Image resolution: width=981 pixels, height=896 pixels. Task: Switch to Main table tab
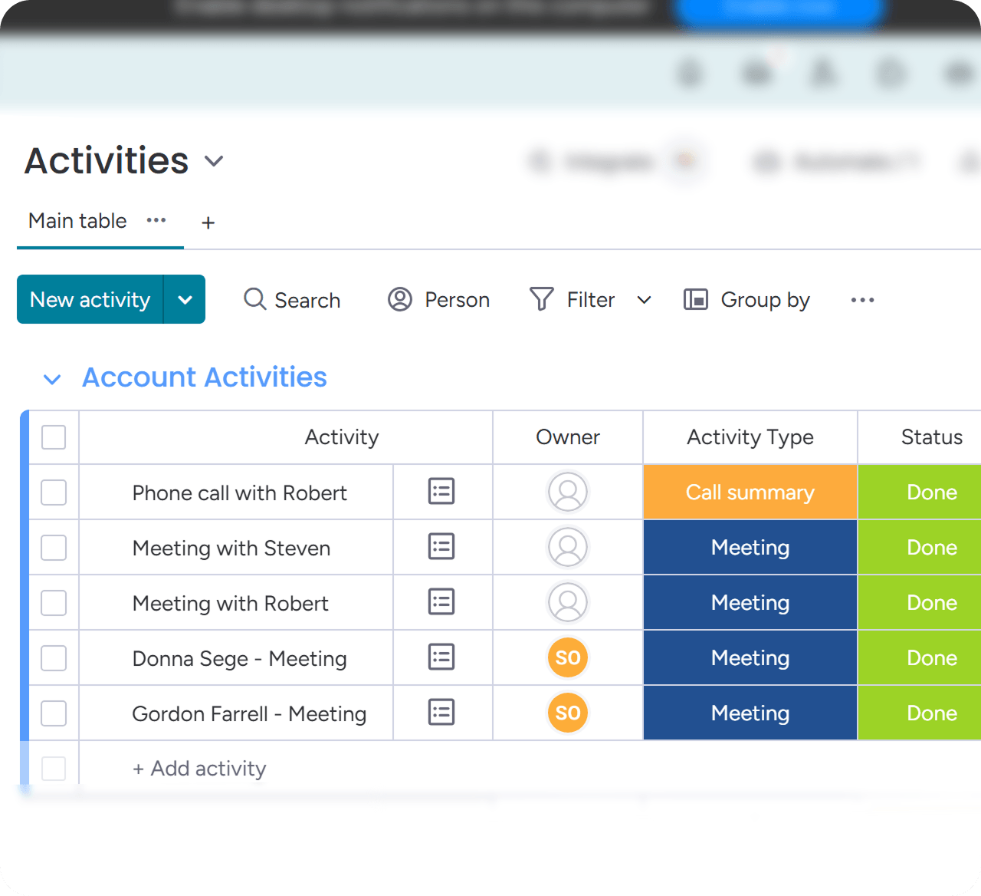77,221
